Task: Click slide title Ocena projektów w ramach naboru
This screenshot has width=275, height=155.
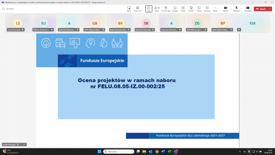Action: point(127,80)
